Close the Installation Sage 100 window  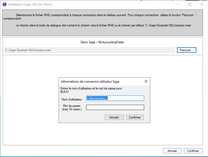202,4
